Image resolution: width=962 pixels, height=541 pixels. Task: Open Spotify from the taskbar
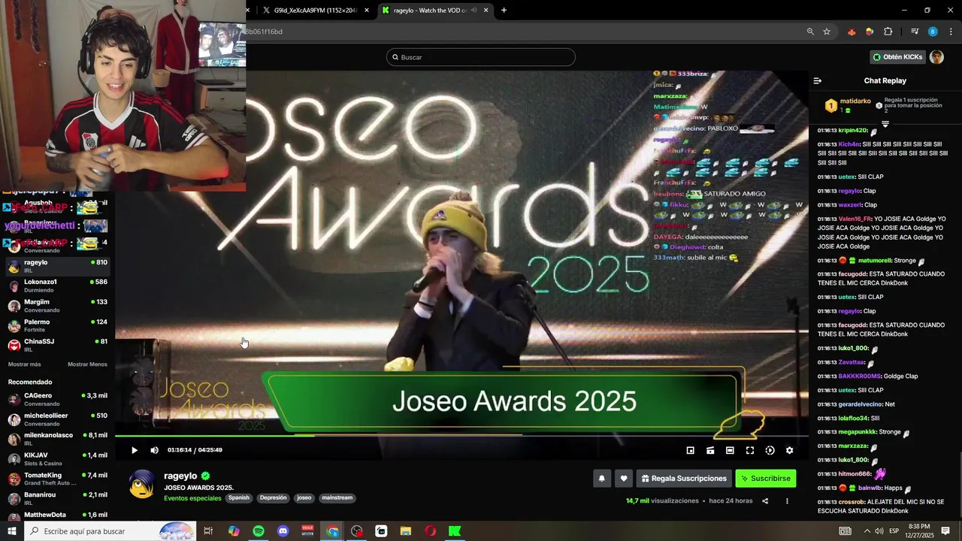point(259,531)
